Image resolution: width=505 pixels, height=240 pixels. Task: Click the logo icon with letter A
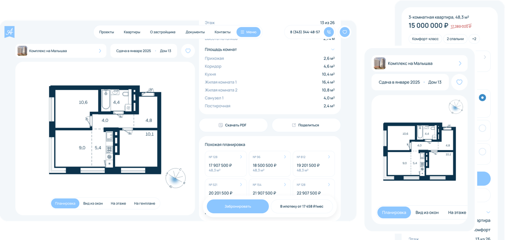coord(9,32)
